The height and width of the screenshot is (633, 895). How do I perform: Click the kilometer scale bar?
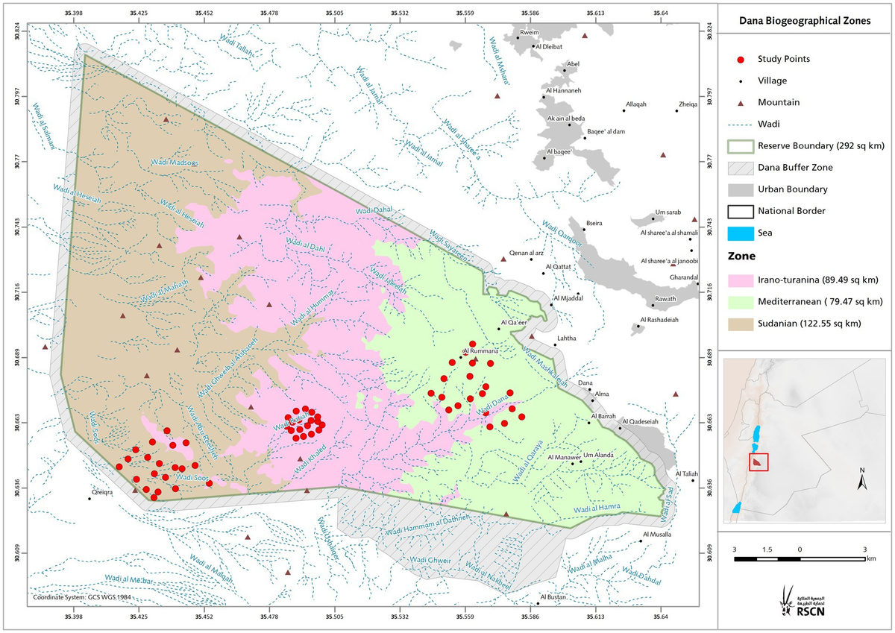(x=800, y=558)
